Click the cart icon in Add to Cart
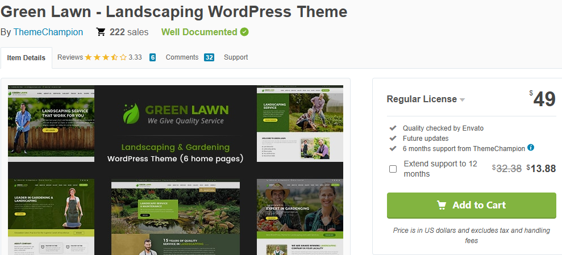 441,205
